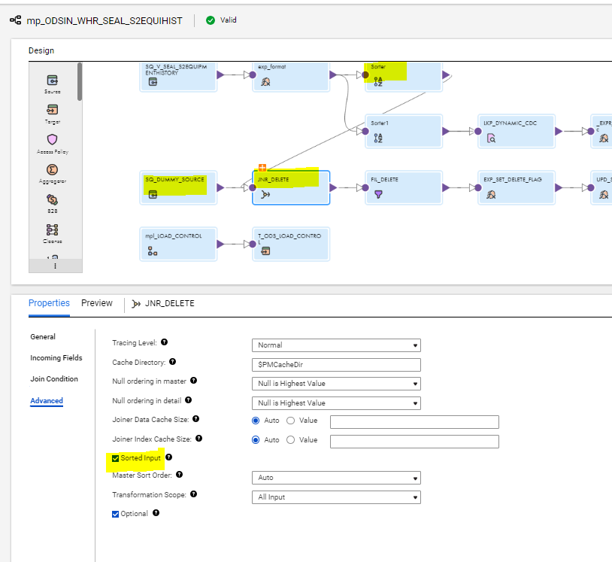Click the orange plus icon on JNR_DELETE
The height and width of the screenshot is (562, 612).
click(x=262, y=168)
